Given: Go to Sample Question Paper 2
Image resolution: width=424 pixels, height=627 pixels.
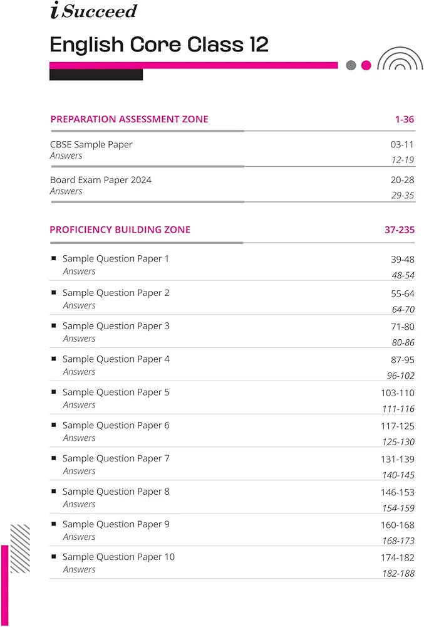Looking at the screenshot, I should [116, 293].
